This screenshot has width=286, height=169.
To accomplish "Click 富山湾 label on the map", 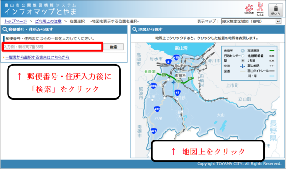I will click(181, 48).
